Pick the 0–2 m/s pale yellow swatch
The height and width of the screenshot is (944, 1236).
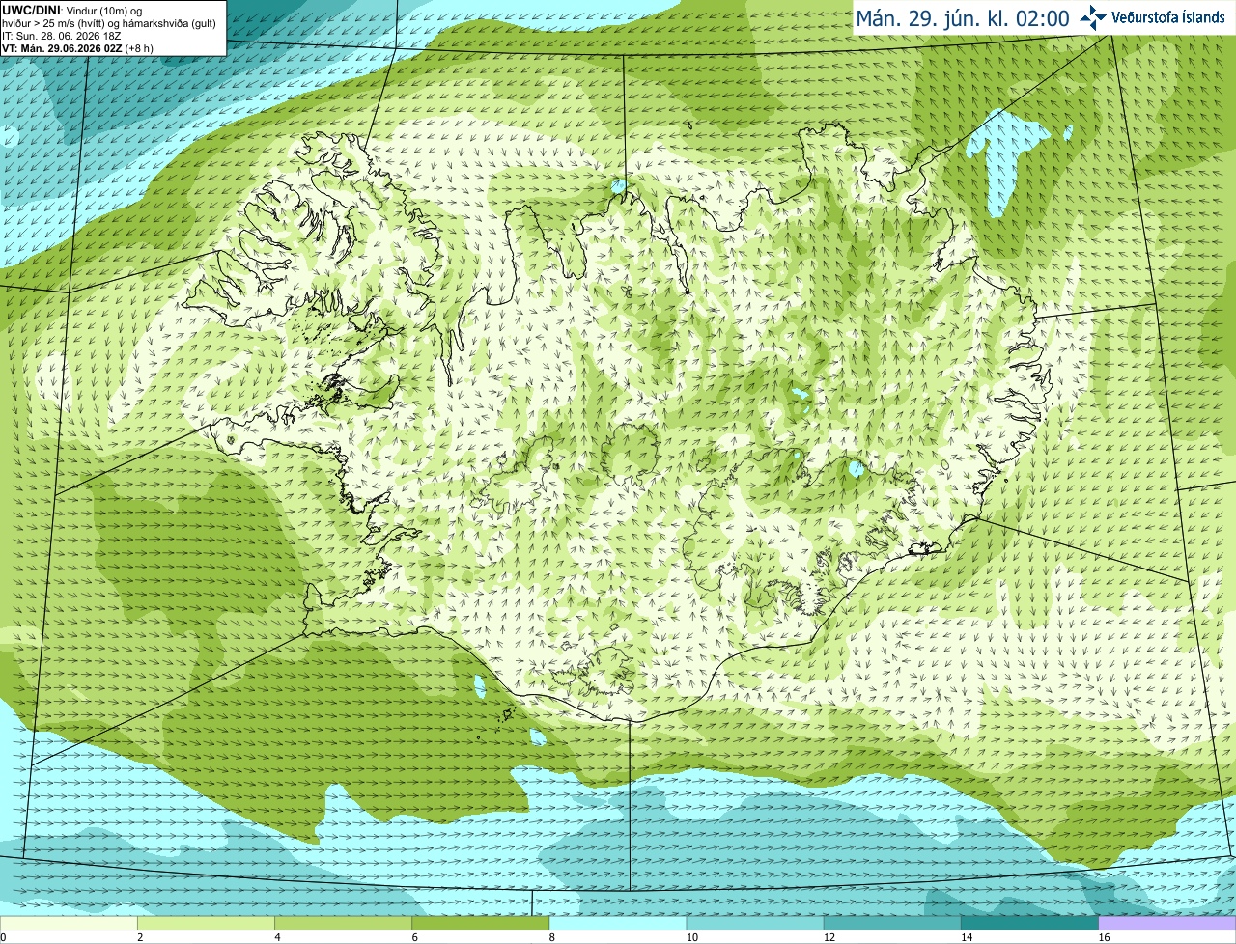point(69,924)
